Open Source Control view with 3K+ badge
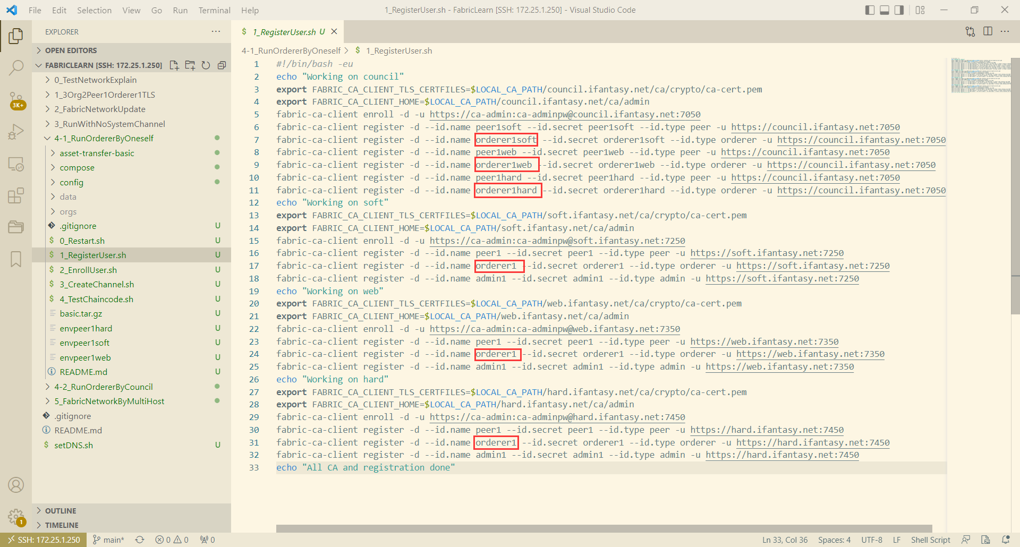Viewport: 1020px width, 547px height. tap(16, 100)
